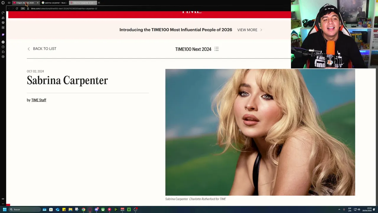Select the OCT 02, 2024 date text

(x=35, y=71)
